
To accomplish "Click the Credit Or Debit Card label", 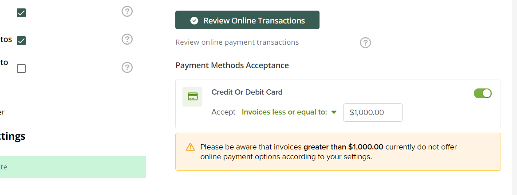I will coord(247,92).
